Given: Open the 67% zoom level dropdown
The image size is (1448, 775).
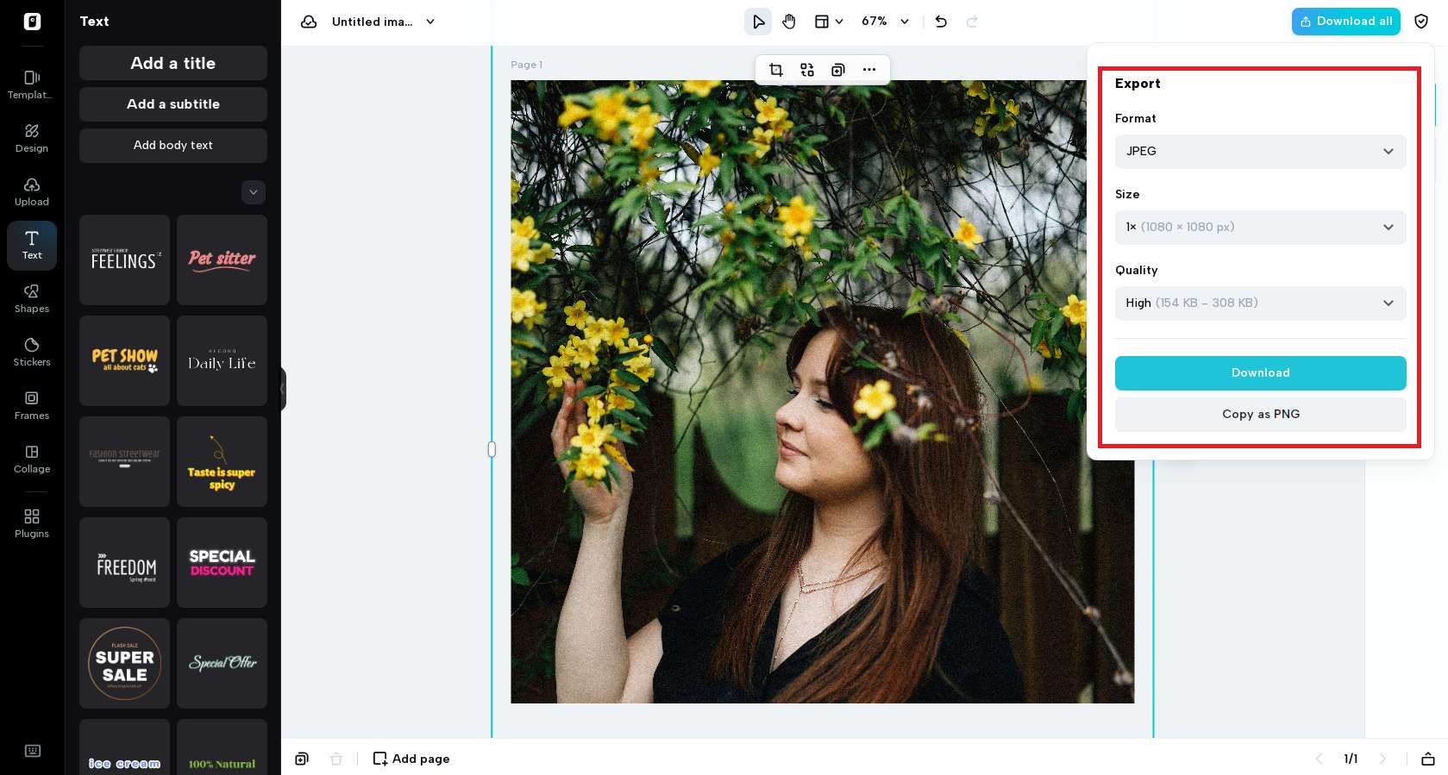Looking at the screenshot, I should point(886,22).
